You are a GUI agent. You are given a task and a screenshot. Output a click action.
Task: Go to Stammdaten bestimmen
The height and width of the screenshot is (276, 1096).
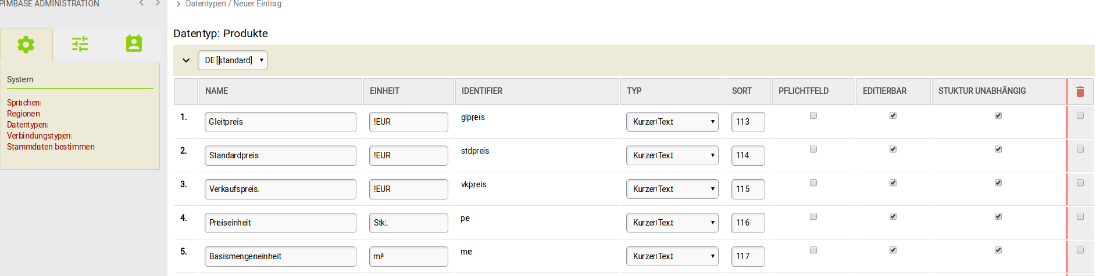coord(51,147)
